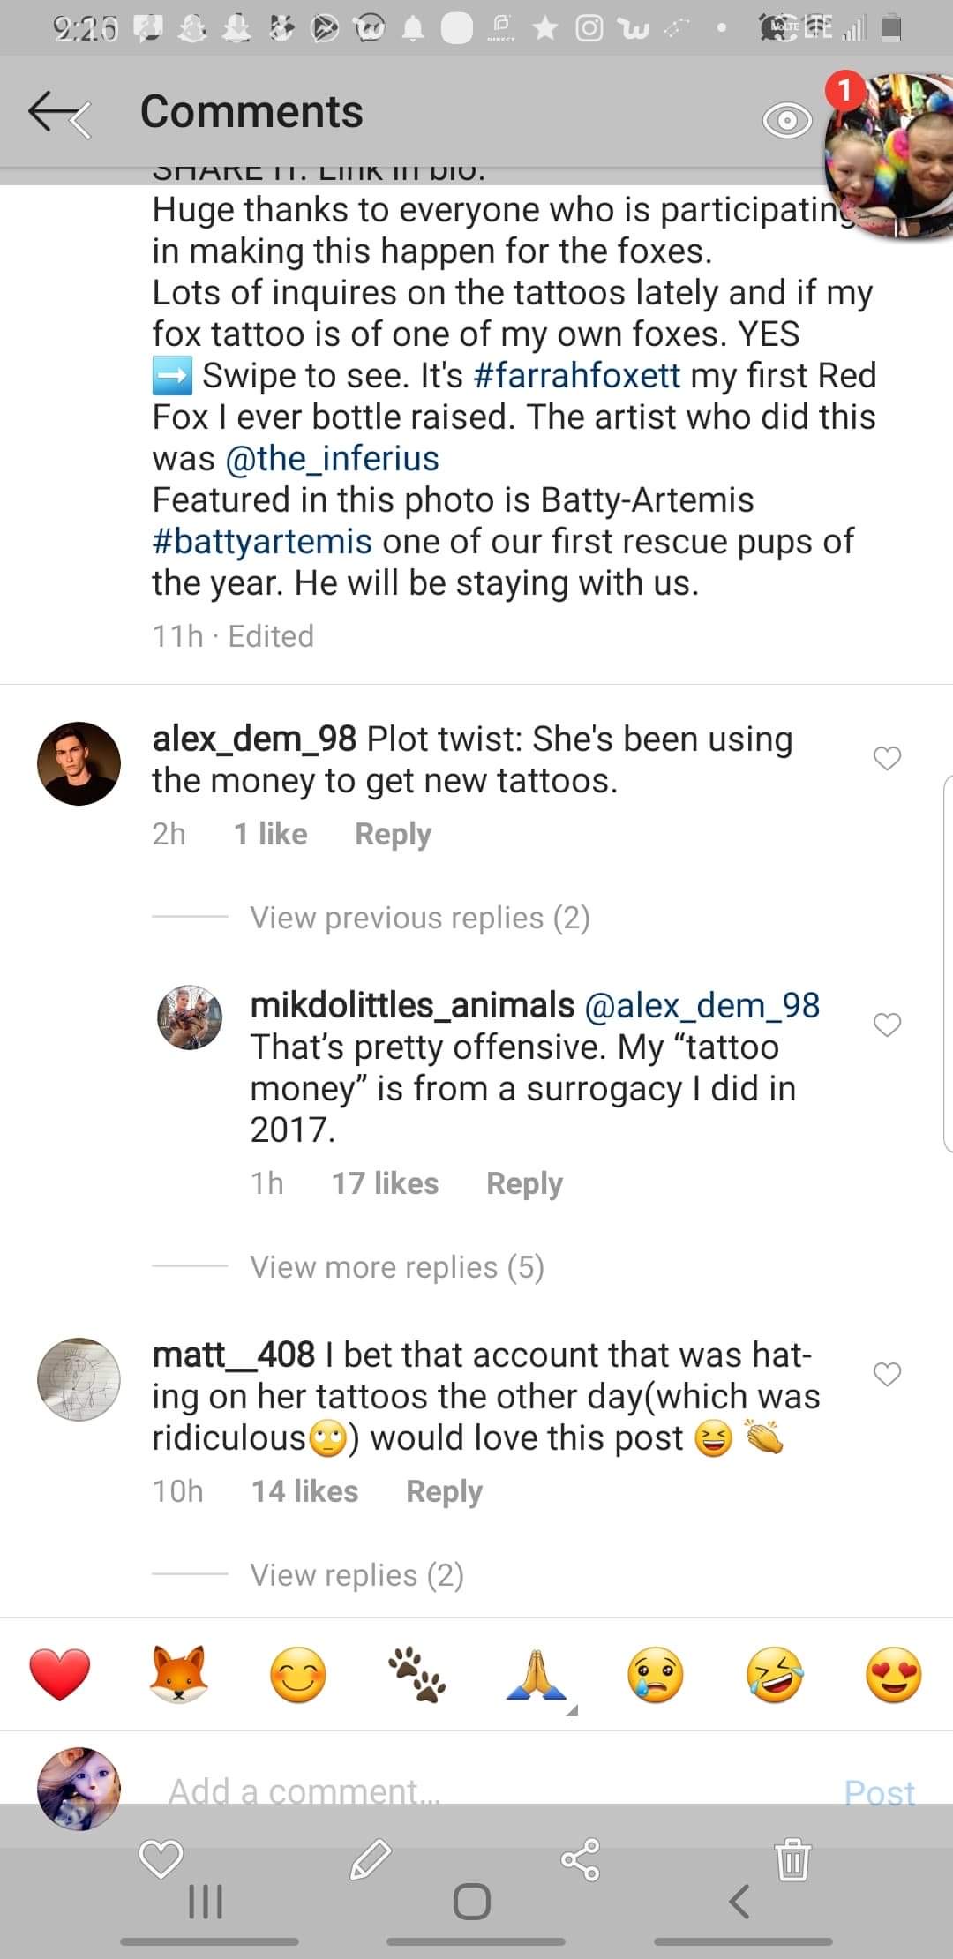
Task: Insert the praying hands emoji reaction
Action: click(537, 1674)
